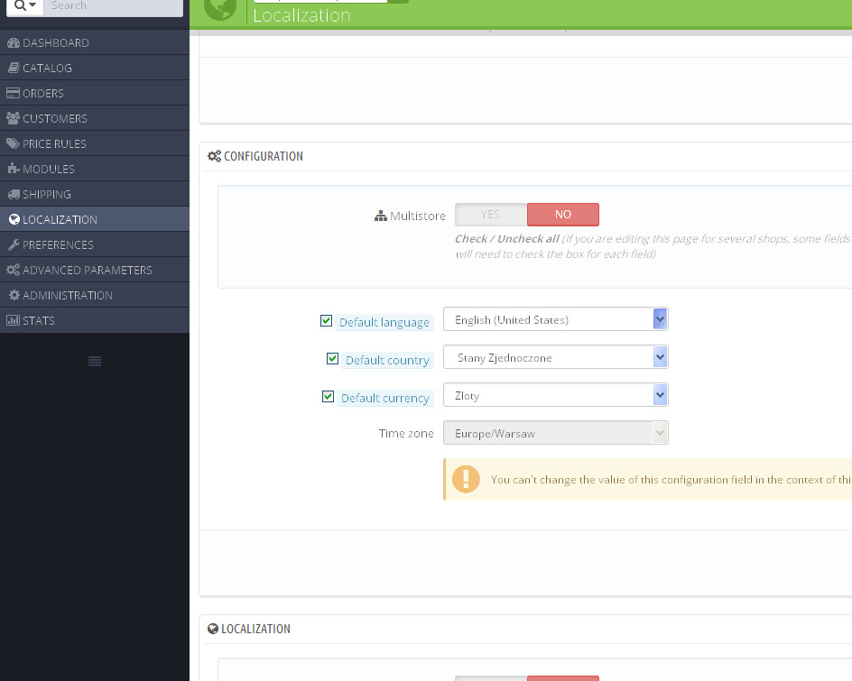This screenshot has width=852, height=681.
Task: Click the Localization page title
Action: (301, 15)
